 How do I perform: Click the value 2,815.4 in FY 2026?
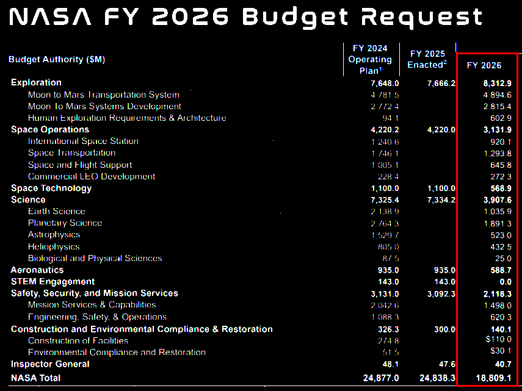point(498,107)
